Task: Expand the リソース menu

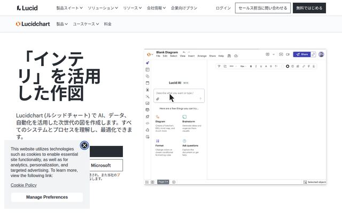Action: [132, 8]
